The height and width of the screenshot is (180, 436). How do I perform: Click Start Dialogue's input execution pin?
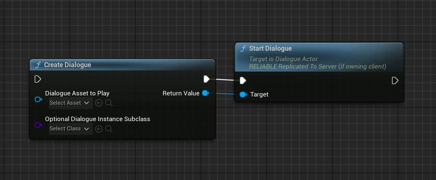243,80
